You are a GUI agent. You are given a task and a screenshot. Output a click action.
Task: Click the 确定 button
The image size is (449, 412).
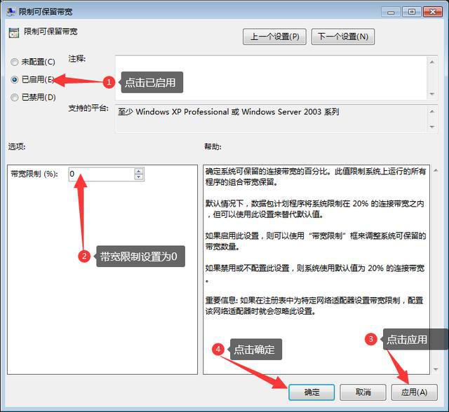(311, 392)
